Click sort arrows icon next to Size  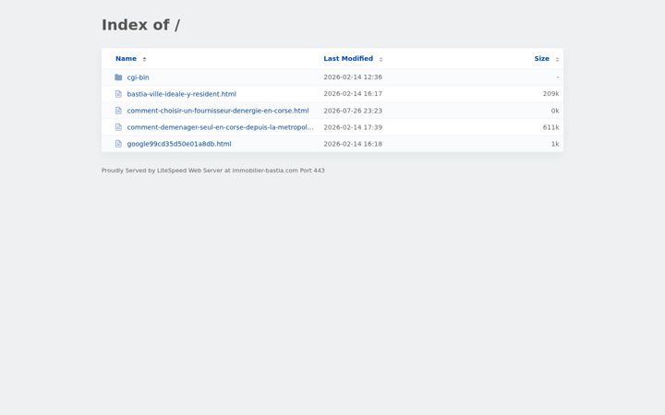pyautogui.click(x=557, y=59)
